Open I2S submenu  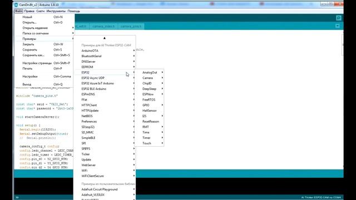[150, 116]
